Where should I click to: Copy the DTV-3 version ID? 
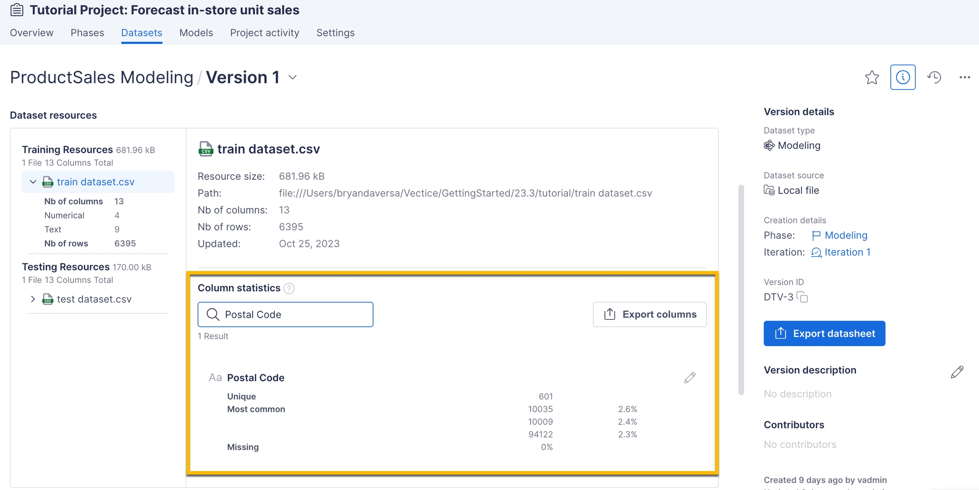(x=802, y=297)
